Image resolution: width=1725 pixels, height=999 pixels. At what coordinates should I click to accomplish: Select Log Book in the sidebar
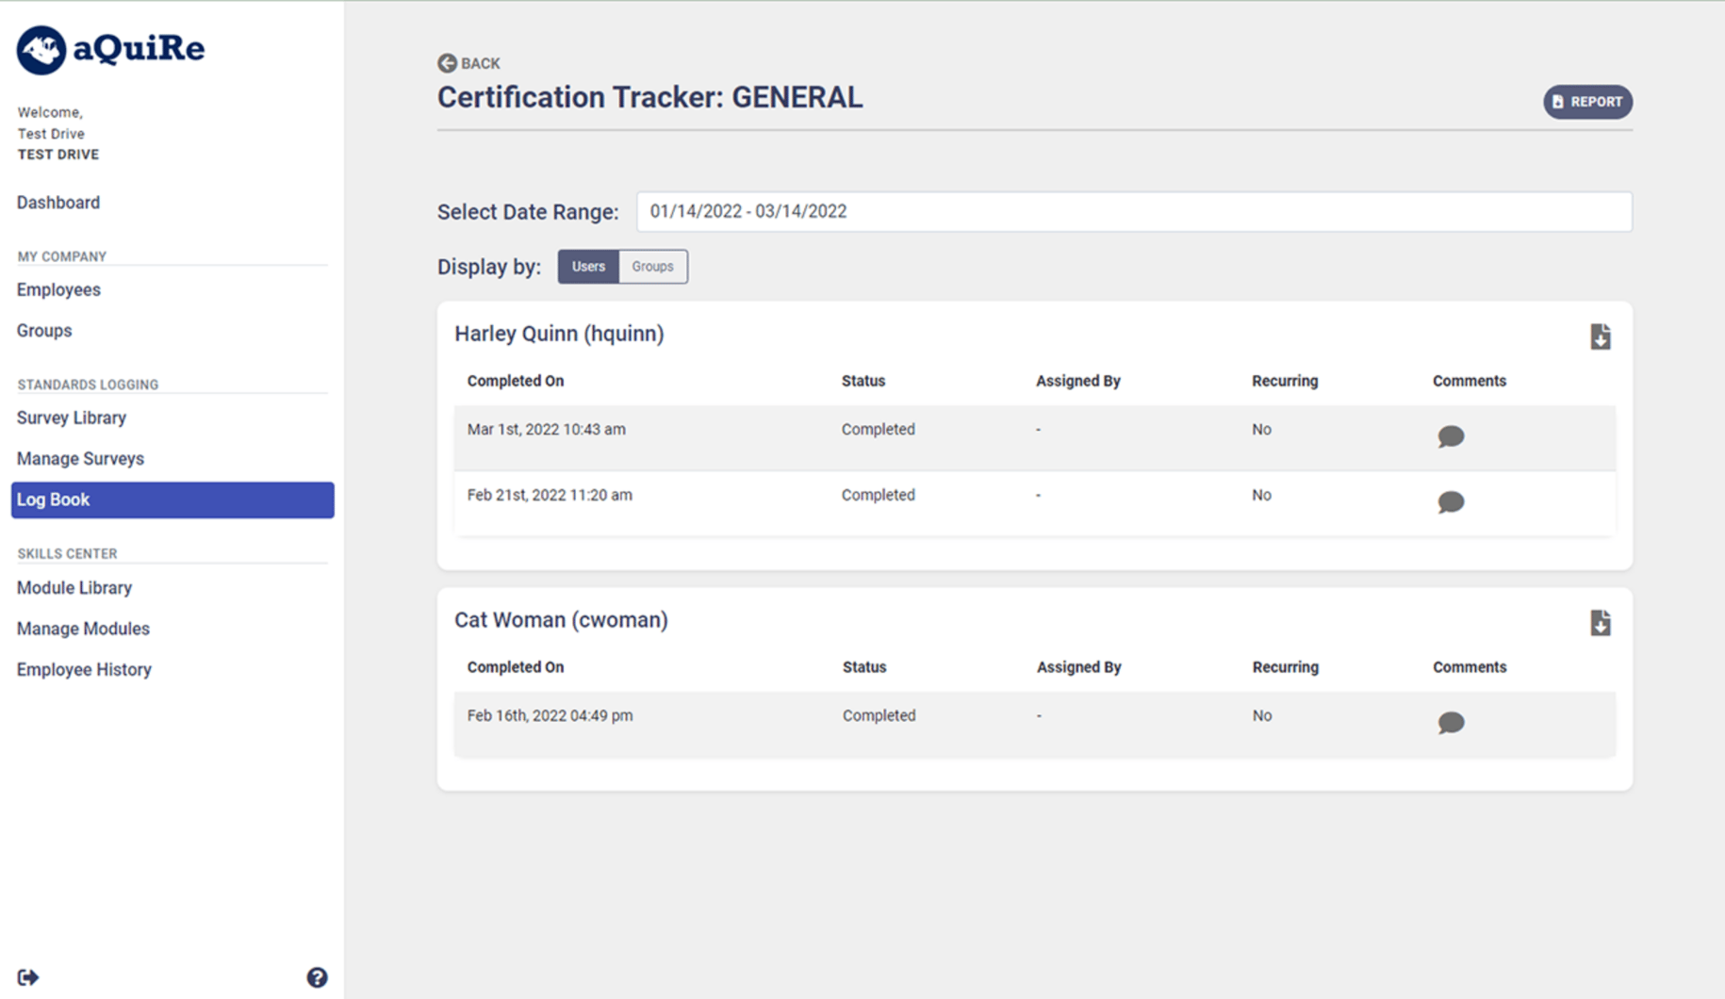(53, 499)
